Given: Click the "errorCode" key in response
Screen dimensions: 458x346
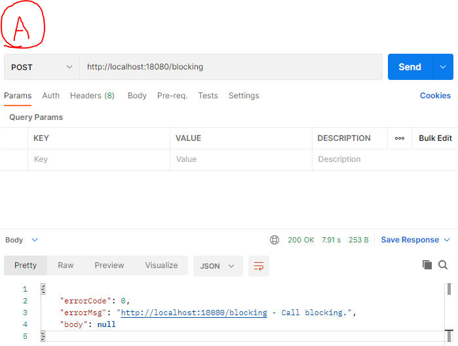Looking at the screenshot, I should pos(85,301).
